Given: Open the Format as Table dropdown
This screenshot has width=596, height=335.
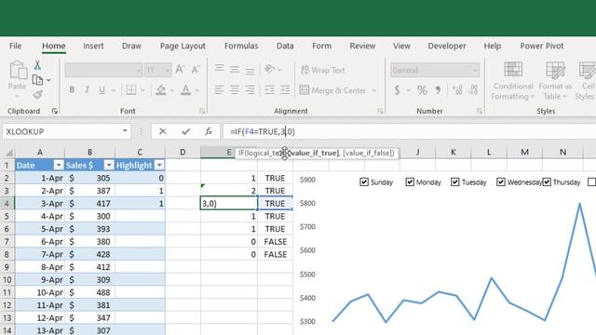Looking at the screenshot, I should [x=555, y=81].
